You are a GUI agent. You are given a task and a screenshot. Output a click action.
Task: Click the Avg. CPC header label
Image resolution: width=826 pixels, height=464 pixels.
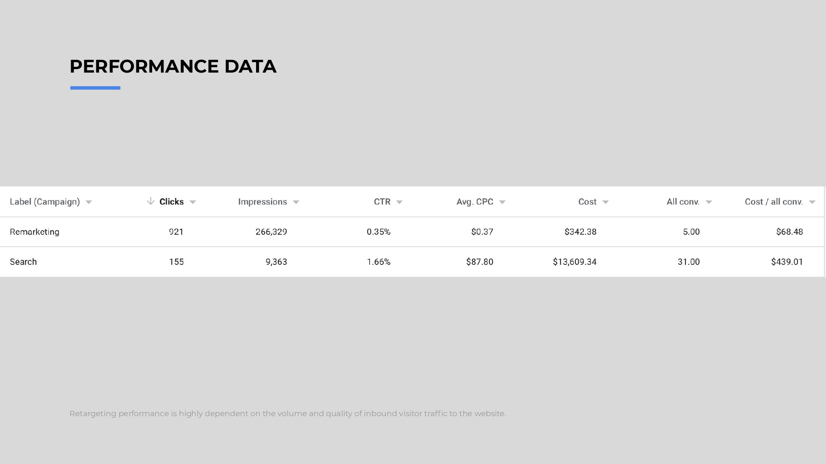(475, 202)
